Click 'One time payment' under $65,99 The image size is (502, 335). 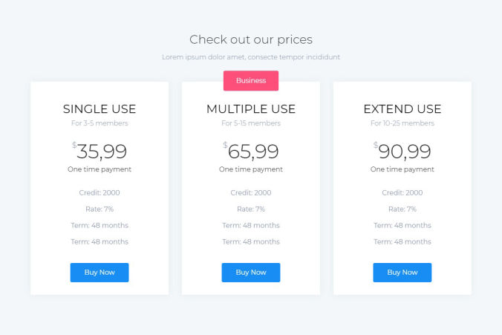click(251, 169)
